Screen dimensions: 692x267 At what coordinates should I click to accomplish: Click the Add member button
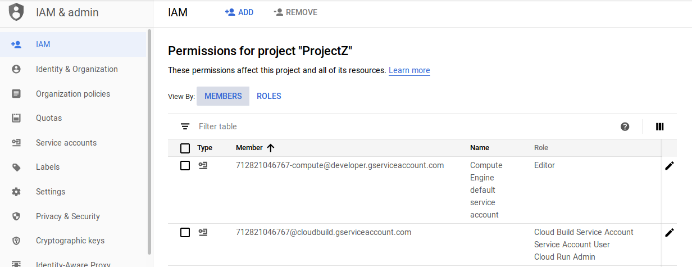[239, 12]
